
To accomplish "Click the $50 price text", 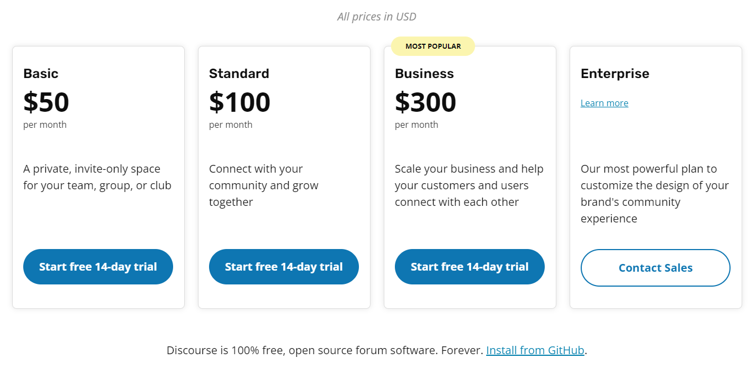I will point(46,102).
